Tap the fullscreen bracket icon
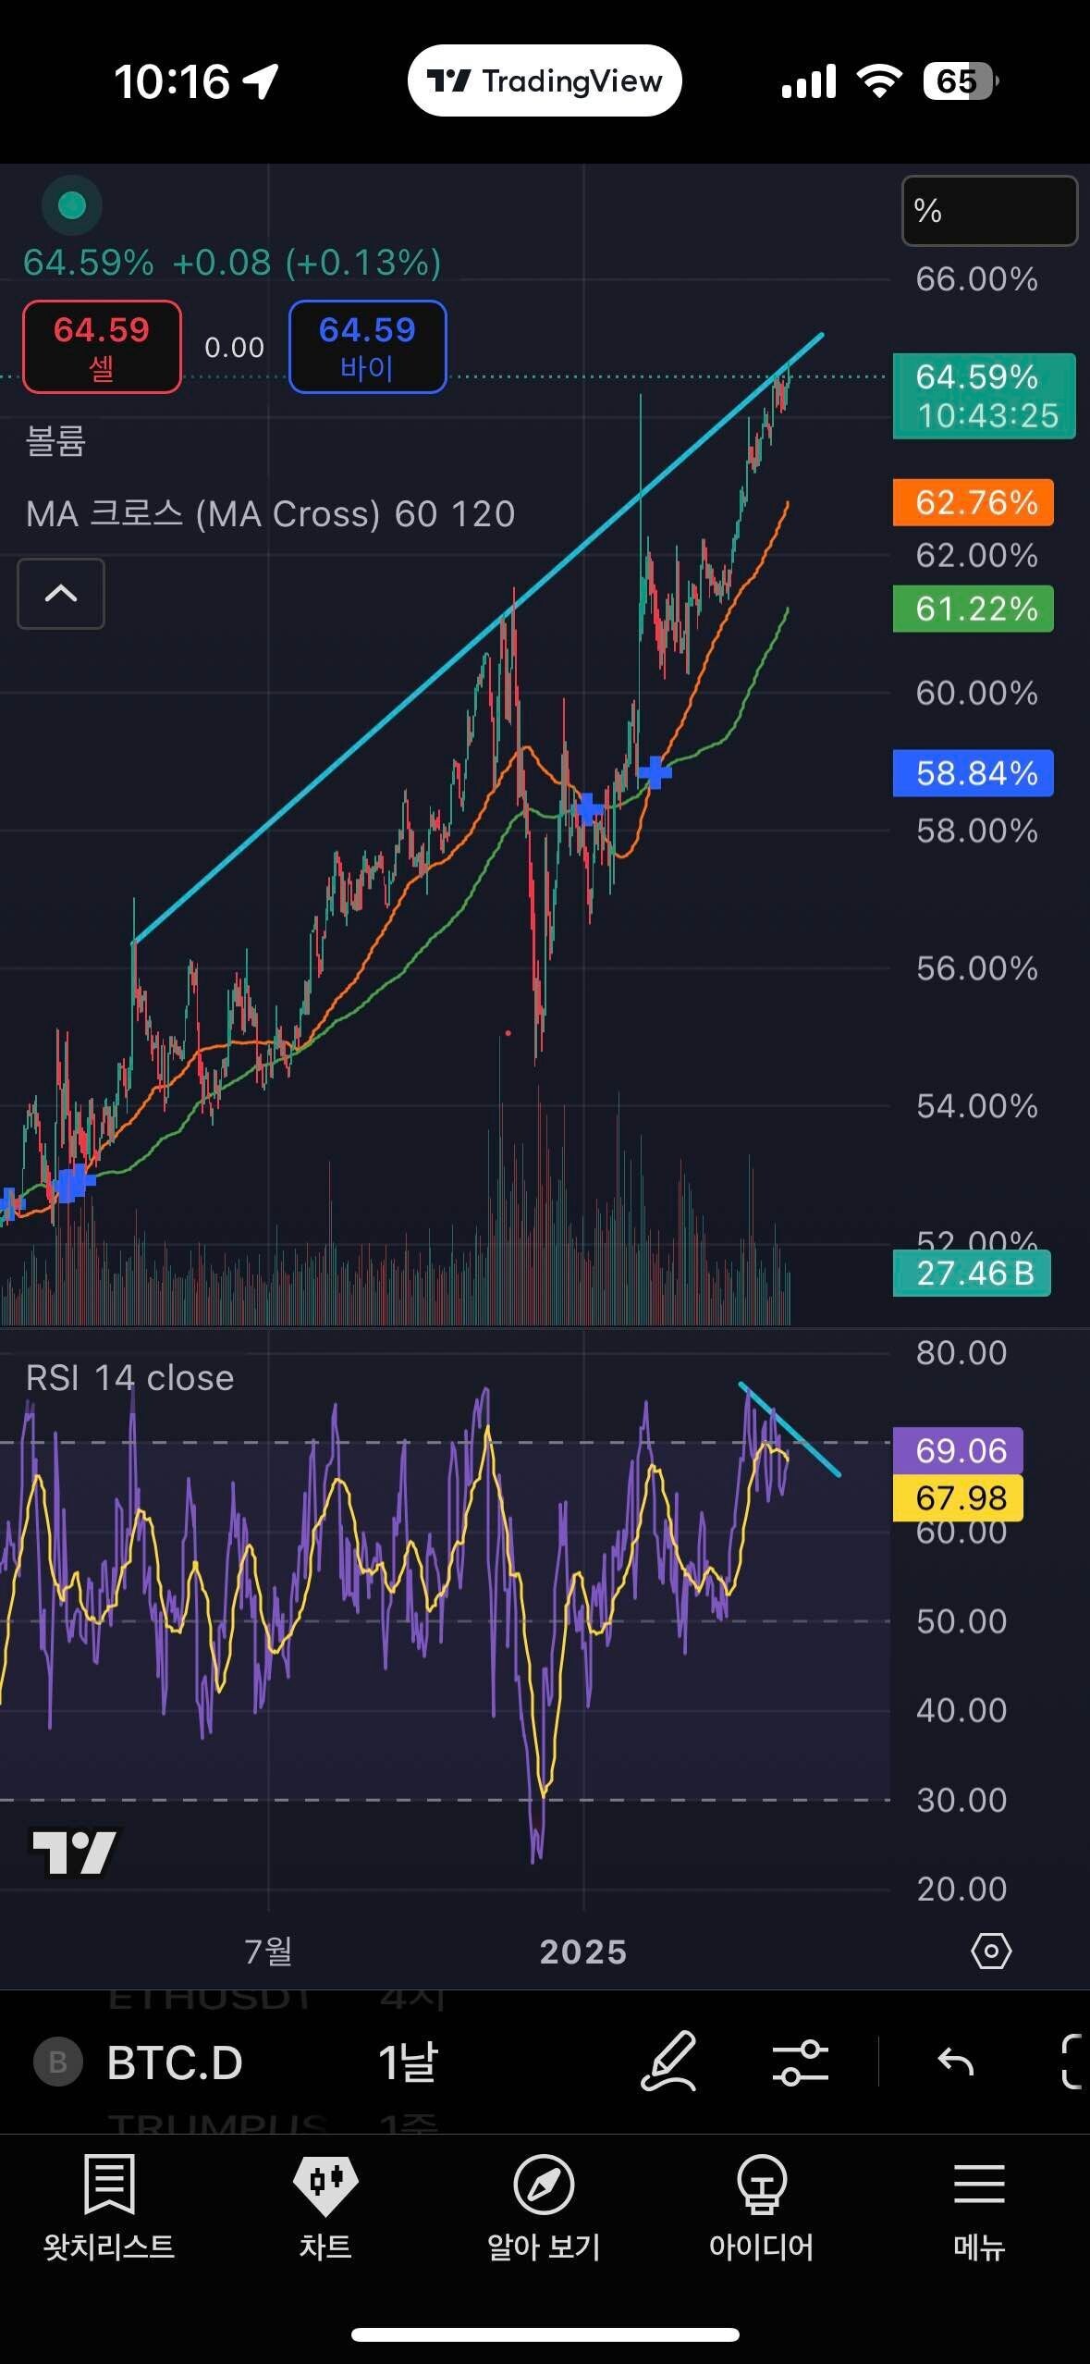The width and height of the screenshot is (1090, 2364). tap(1072, 2062)
